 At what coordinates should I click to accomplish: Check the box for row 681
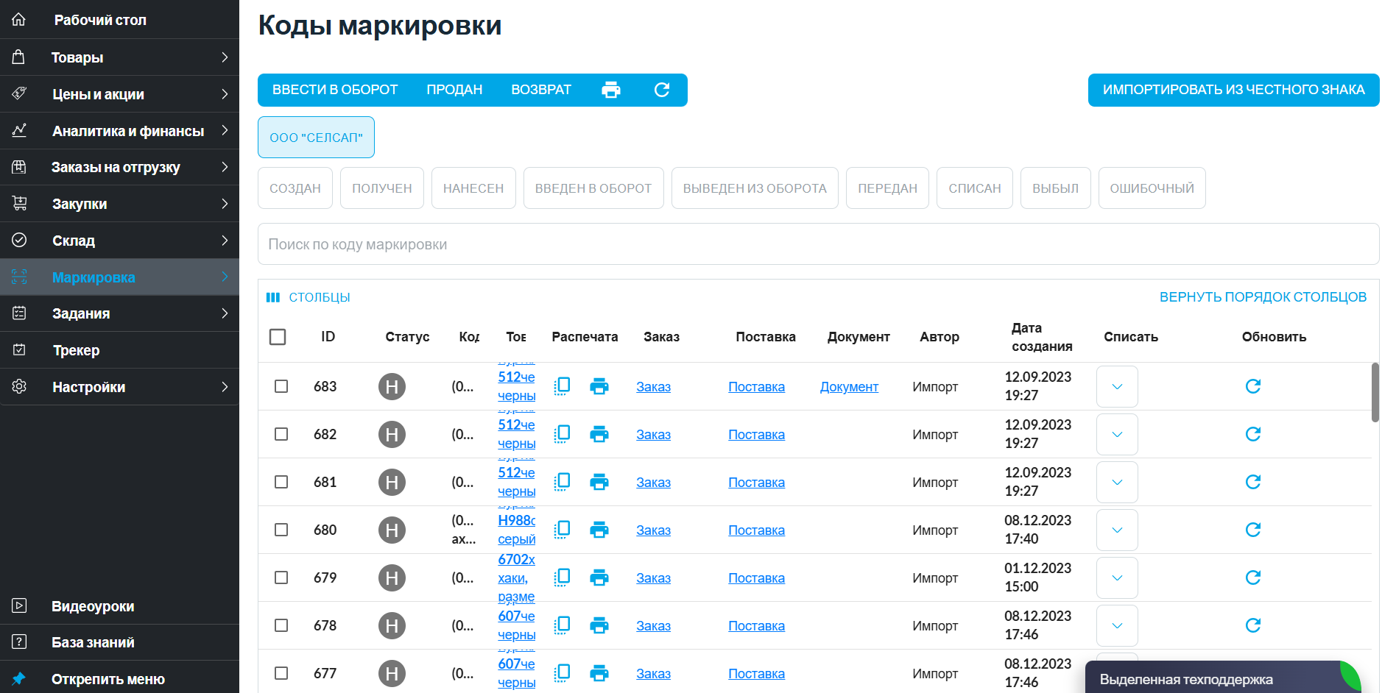coord(281,482)
